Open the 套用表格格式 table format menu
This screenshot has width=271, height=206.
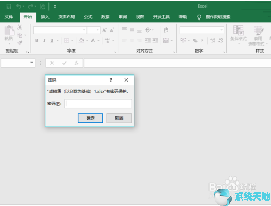click(x=258, y=35)
